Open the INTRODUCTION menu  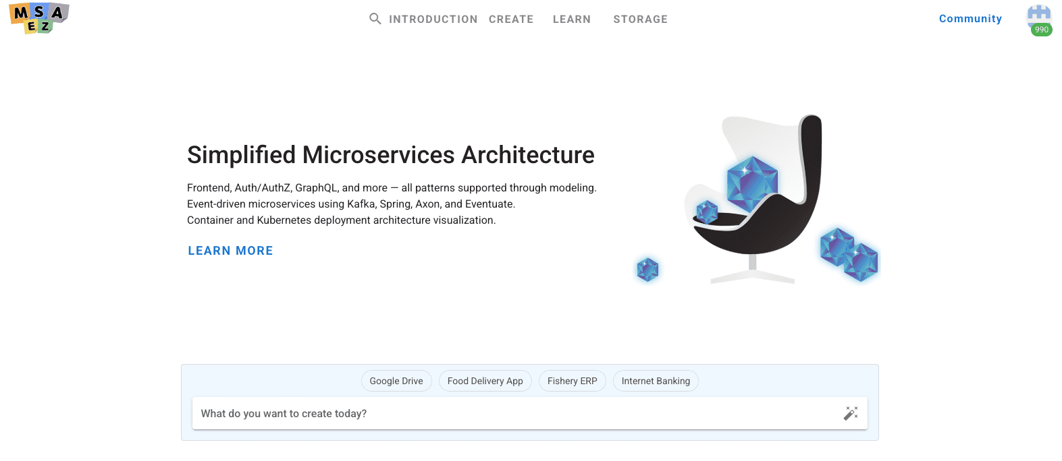click(x=433, y=20)
